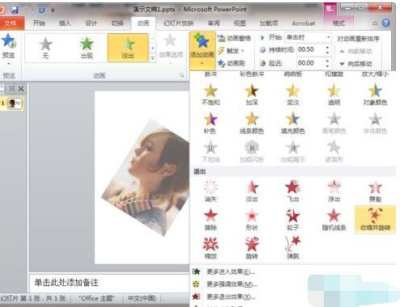The height and width of the screenshot is (307, 400).
Task: Select the 变淡 emphasis effect
Action: point(293,95)
